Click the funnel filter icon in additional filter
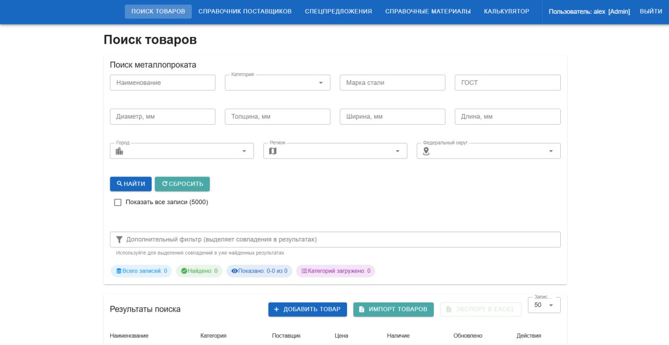The height and width of the screenshot is (345, 669). 120,240
